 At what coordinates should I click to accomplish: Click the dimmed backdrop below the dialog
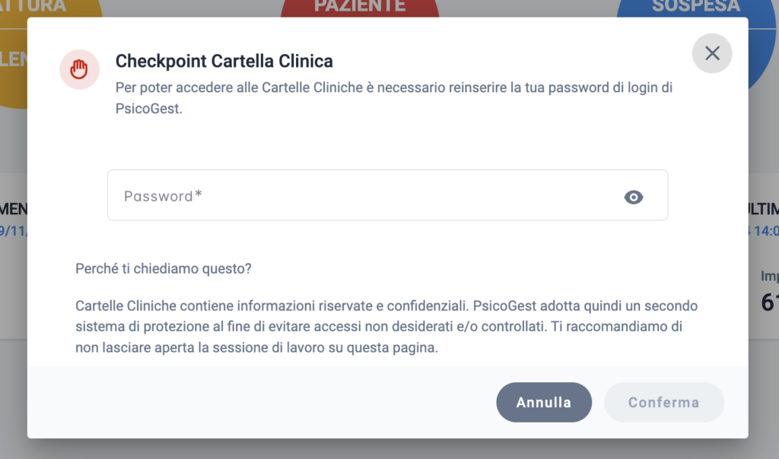click(387, 449)
